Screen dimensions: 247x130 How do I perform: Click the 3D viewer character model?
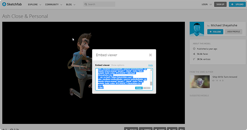click(80, 65)
